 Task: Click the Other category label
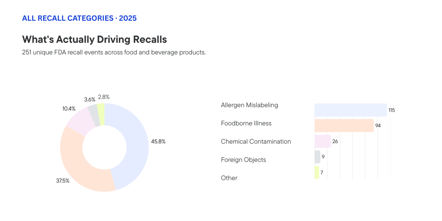click(x=229, y=178)
